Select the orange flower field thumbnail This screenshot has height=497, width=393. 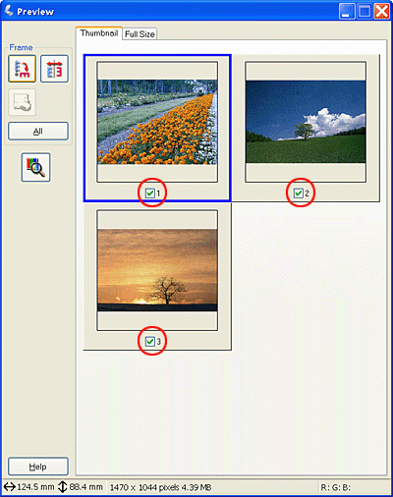point(157,122)
